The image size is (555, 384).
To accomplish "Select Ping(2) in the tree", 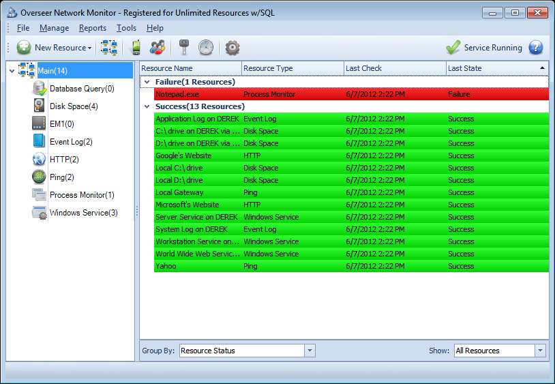I will point(61,177).
